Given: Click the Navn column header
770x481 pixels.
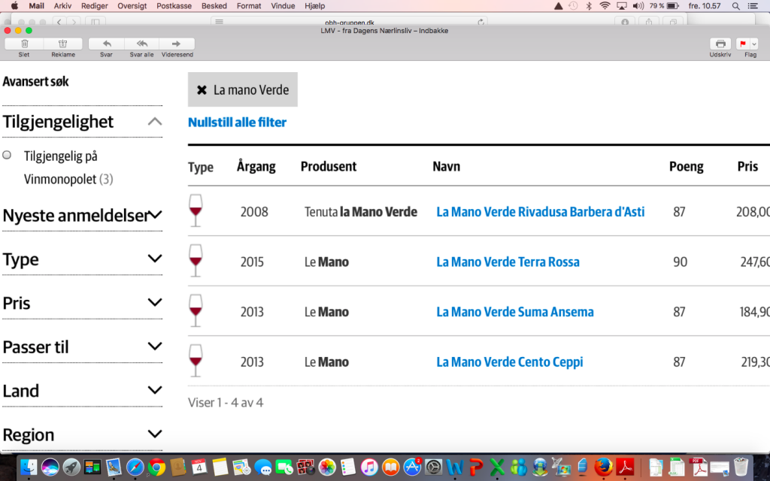Looking at the screenshot, I should pyautogui.click(x=446, y=166).
